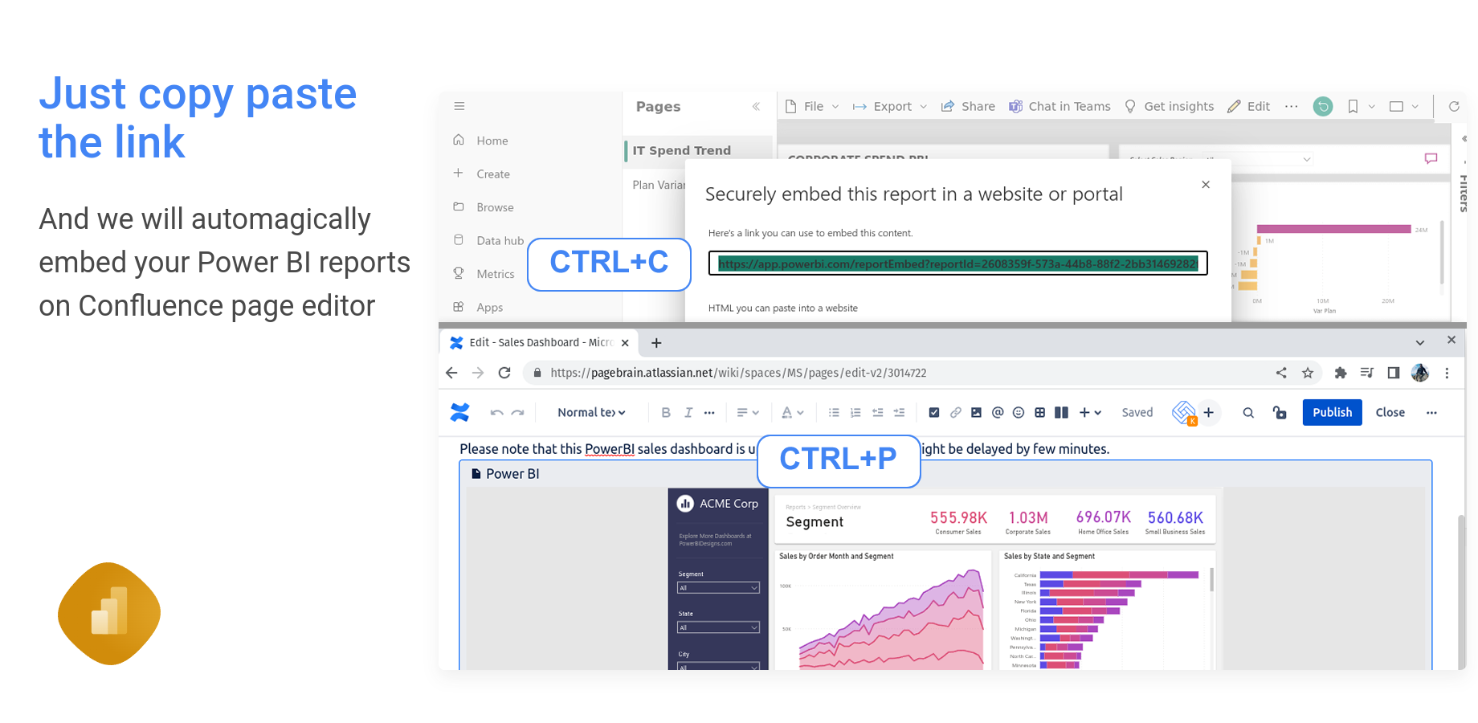This screenshot has height=723, width=1478.
Task: Close the secure embed dialog
Action: point(1206,185)
